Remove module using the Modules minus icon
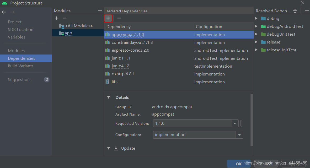 (65, 18)
